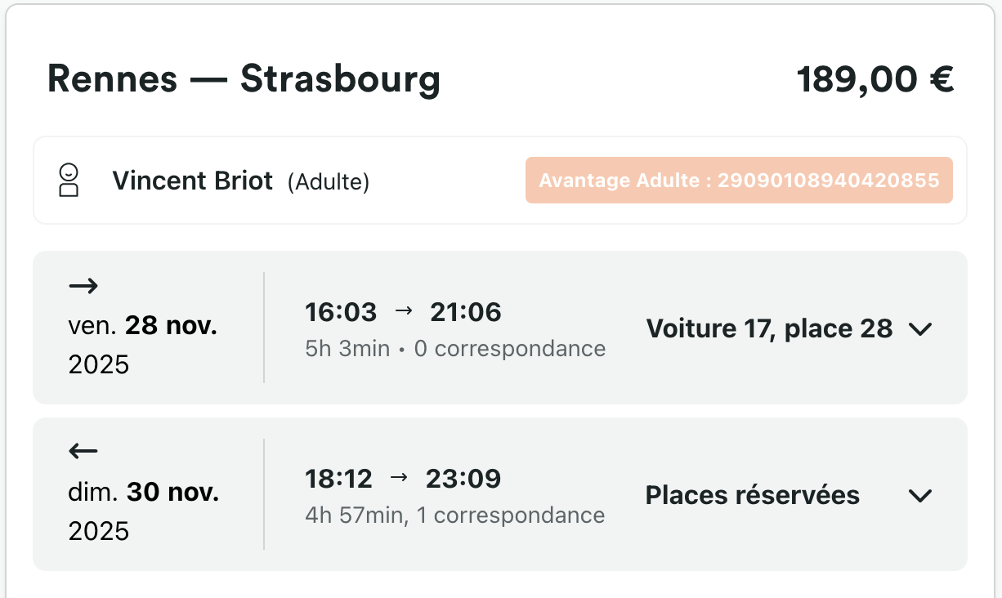Click the passenger avatar icon

point(69,181)
